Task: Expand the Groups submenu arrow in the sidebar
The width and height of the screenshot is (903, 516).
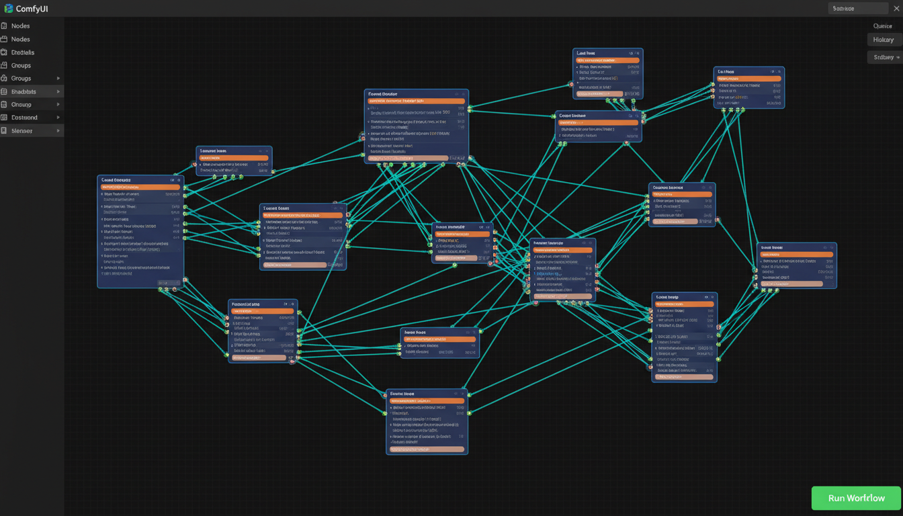Action: (59, 78)
